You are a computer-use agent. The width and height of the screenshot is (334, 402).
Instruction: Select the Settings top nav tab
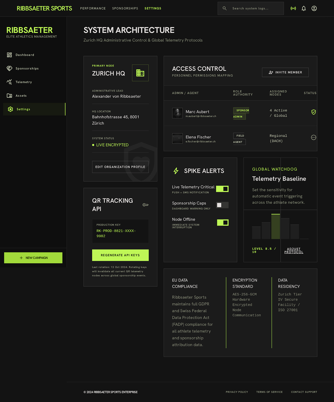pos(153,8)
